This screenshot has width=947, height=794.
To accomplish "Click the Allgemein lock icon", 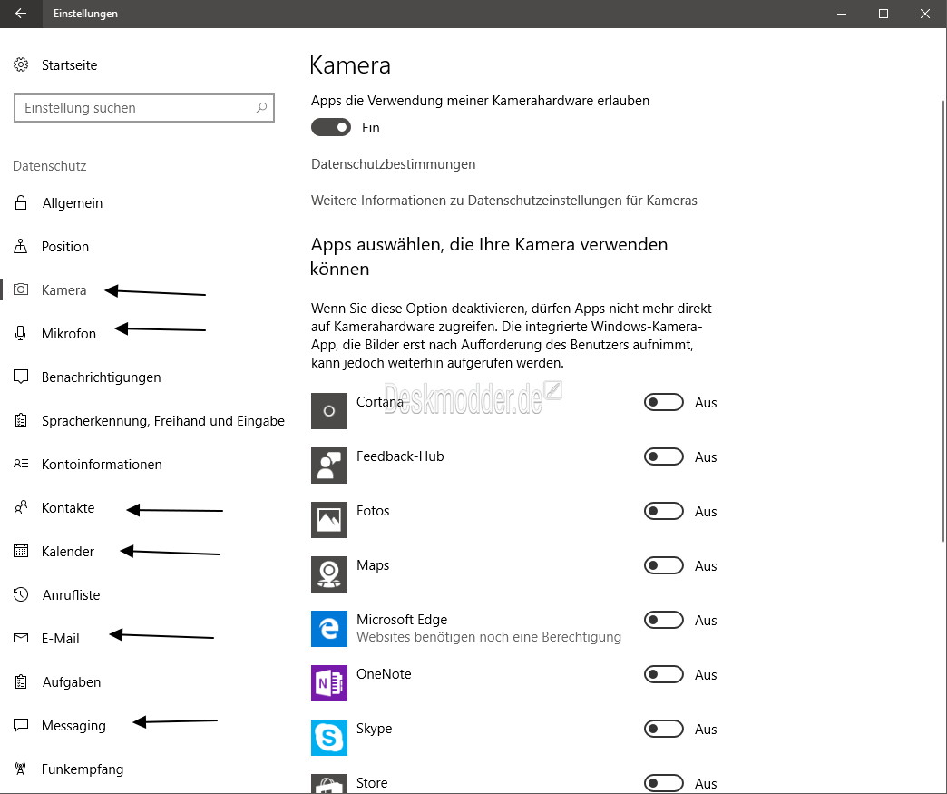I will pos(21,202).
